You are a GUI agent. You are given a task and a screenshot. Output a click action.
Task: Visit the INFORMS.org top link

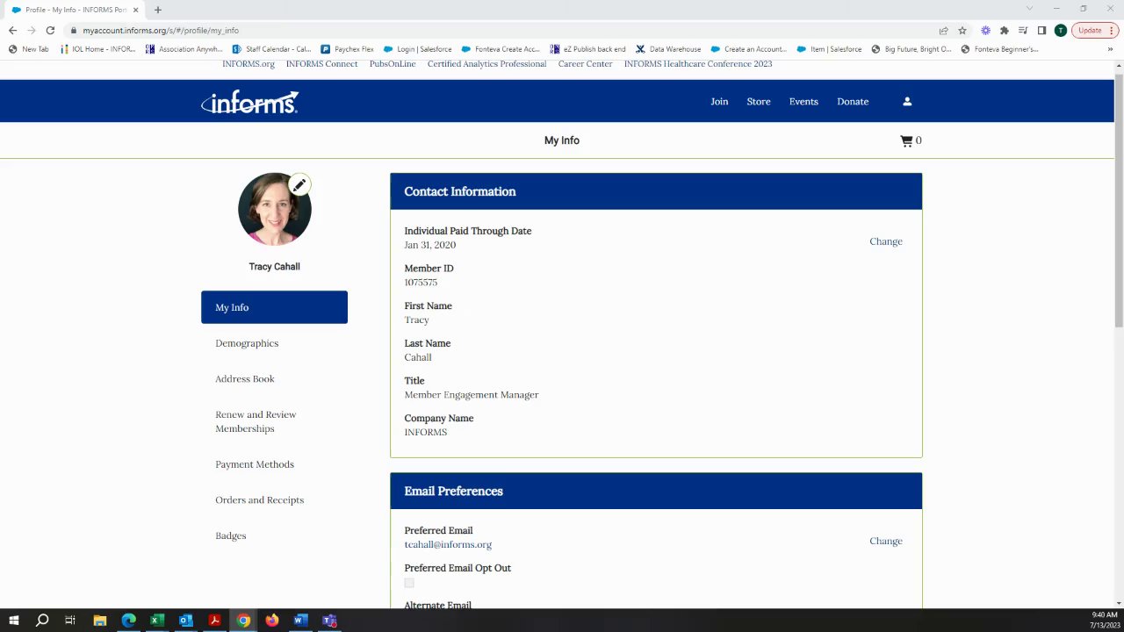coord(249,64)
